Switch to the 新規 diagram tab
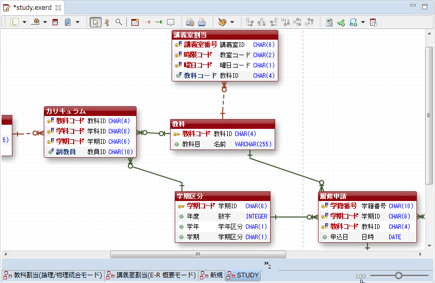Image resolution: width=435 pixels, height=283 pixels. (x=211, y=275)
